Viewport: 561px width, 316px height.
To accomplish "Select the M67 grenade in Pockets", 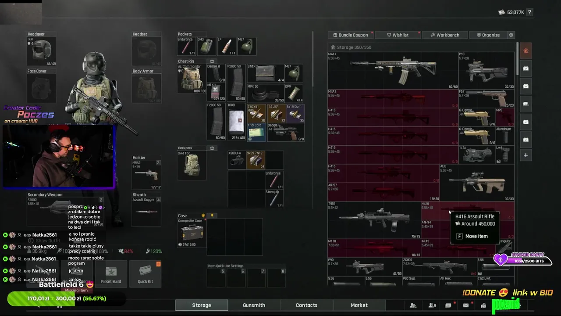I will [246, 47].
